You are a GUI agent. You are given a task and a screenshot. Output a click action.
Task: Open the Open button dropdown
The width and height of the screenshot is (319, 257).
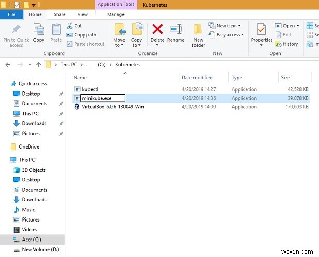[x=298, y=26]
